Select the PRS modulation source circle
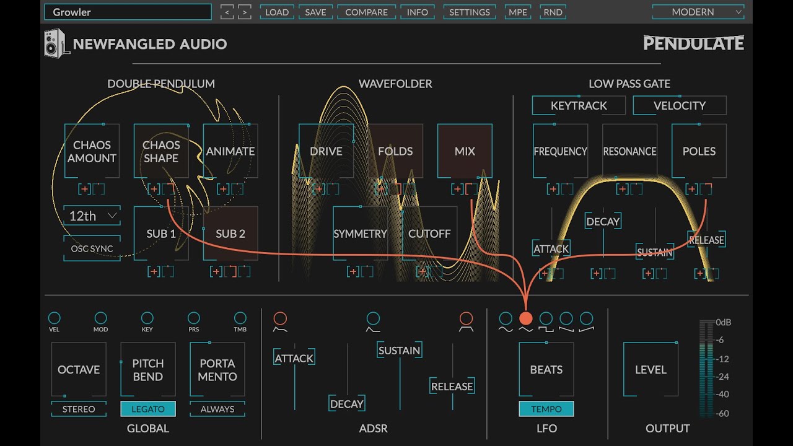 [x=194, y=318]
